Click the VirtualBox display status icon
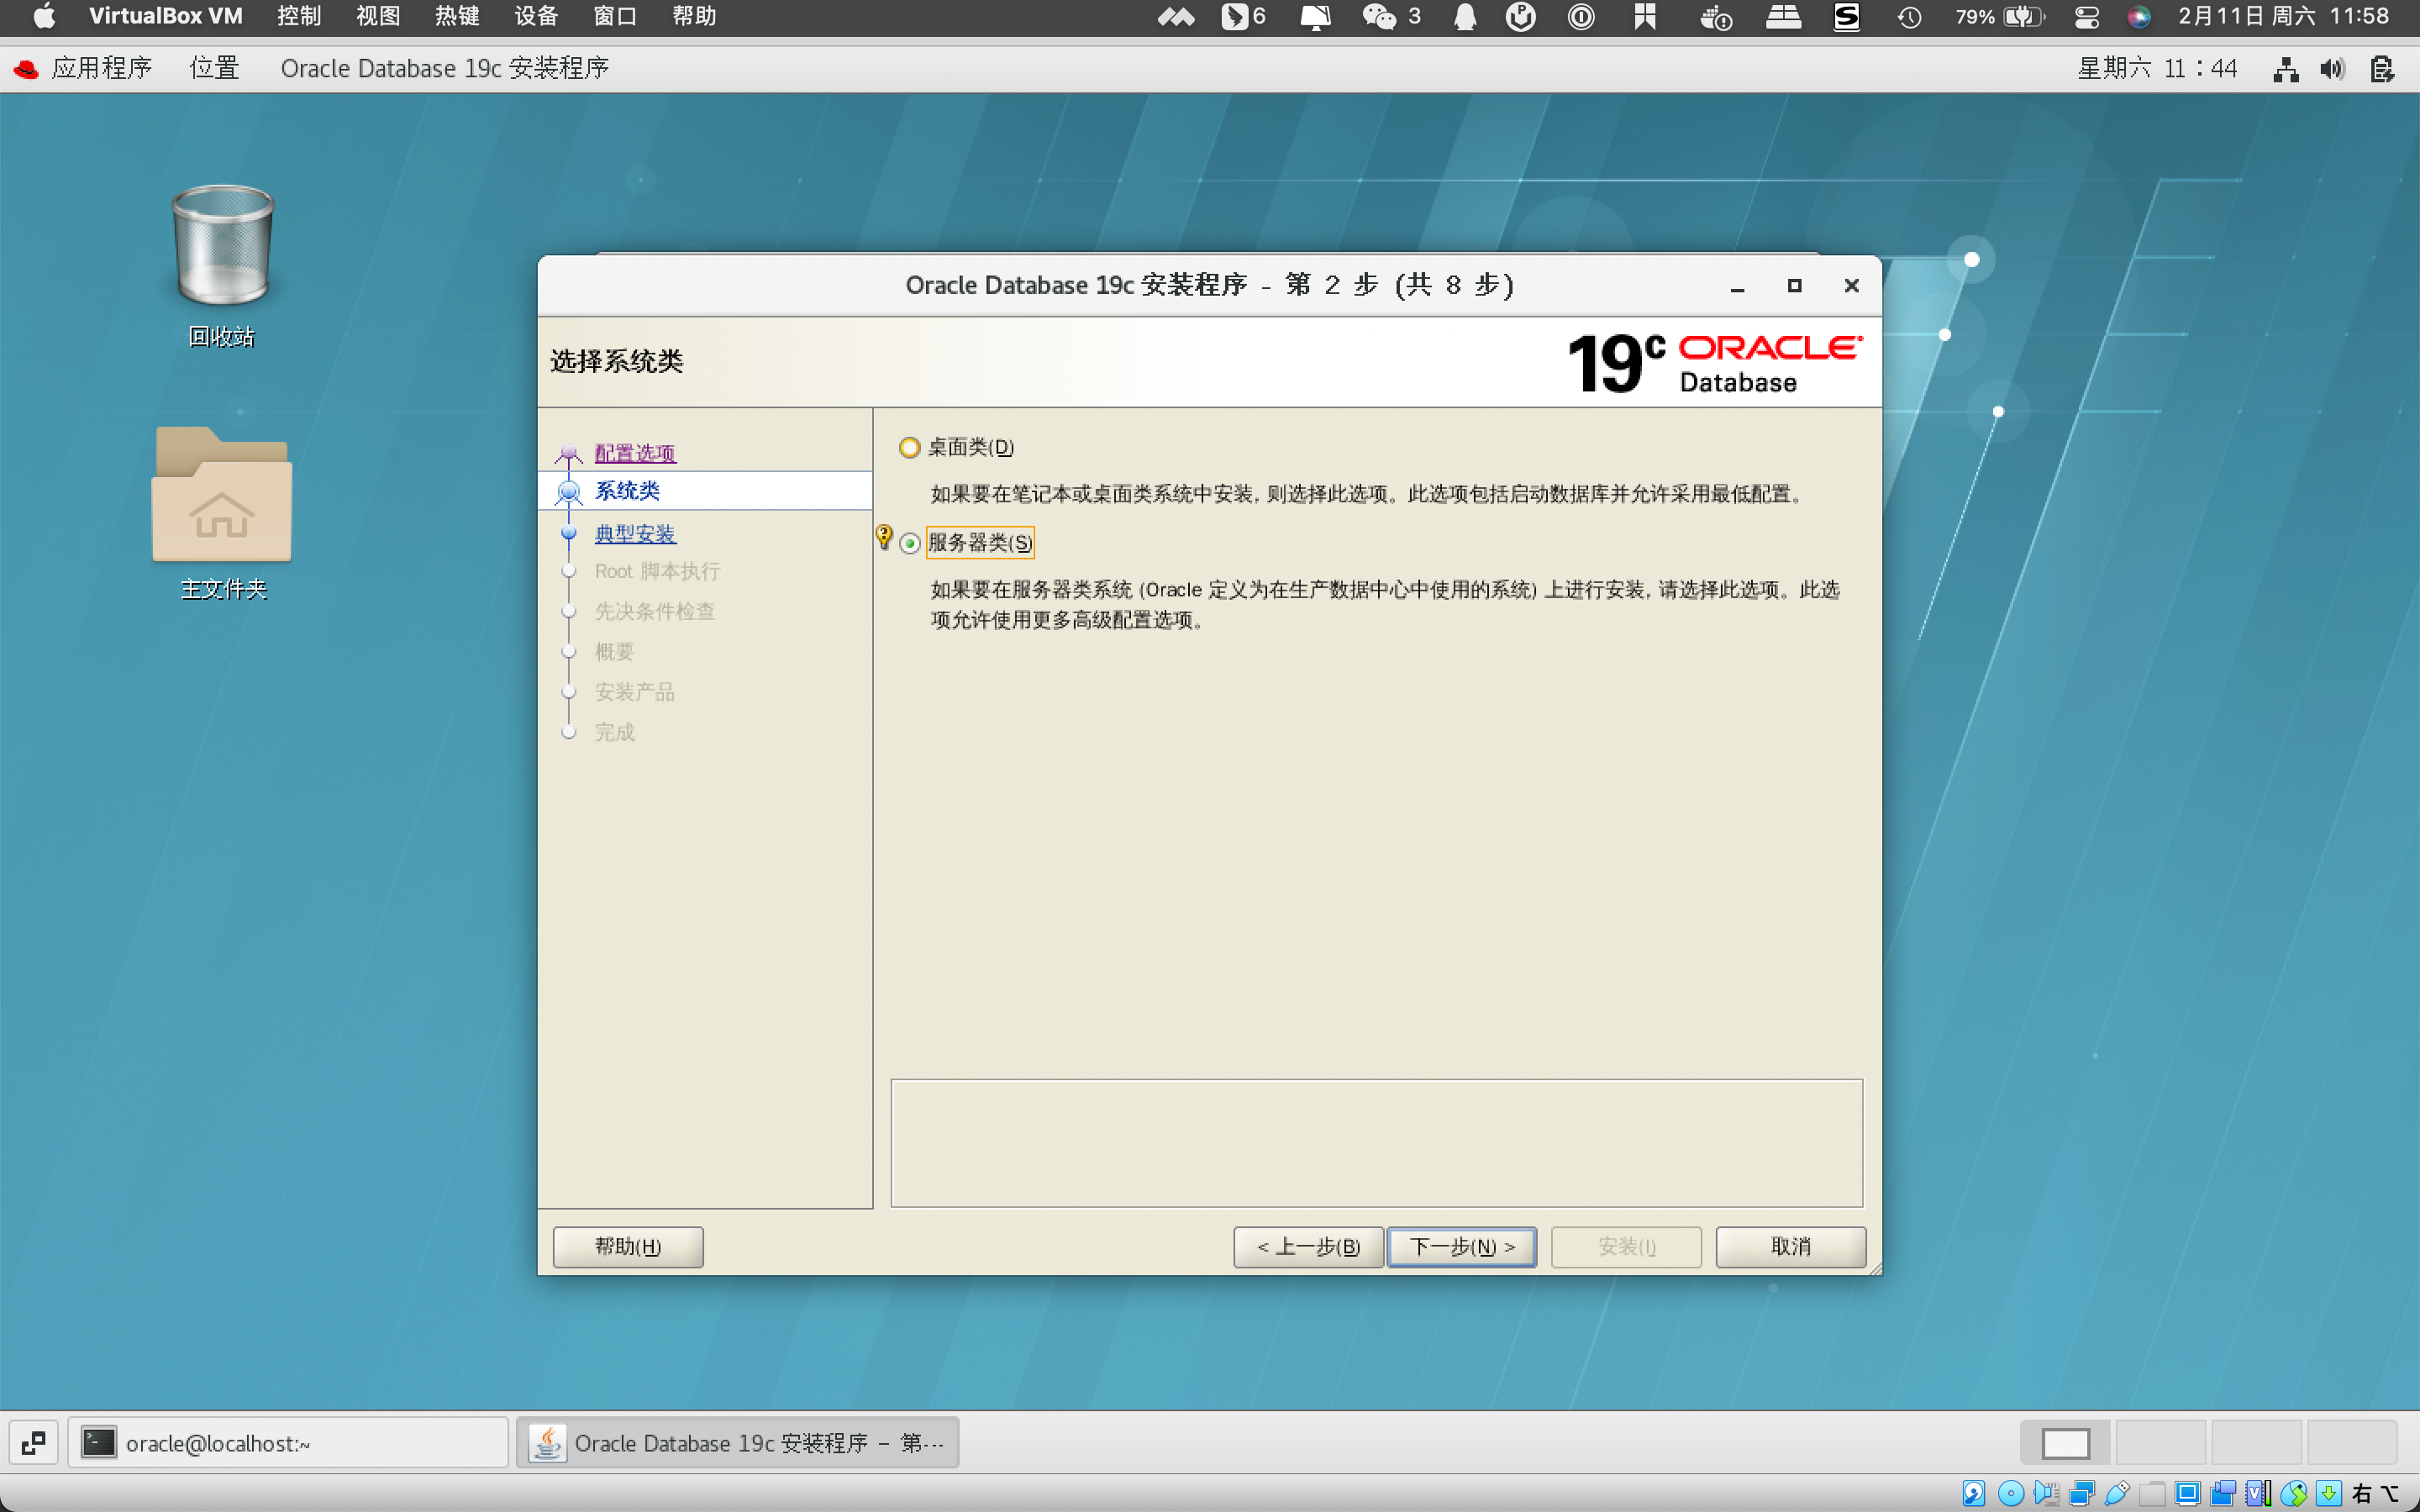 click(2187, 1493)
